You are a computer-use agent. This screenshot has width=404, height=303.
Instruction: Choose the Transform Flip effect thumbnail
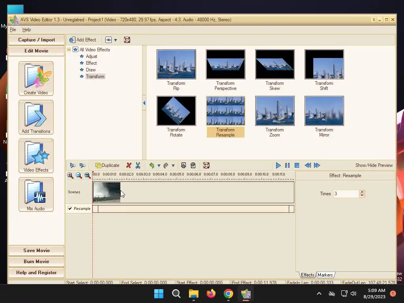point(176,64)
